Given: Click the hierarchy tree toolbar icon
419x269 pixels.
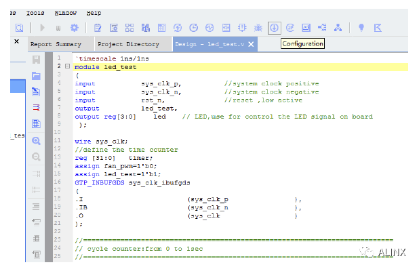Looking at the screenshot, I should 338,28.
